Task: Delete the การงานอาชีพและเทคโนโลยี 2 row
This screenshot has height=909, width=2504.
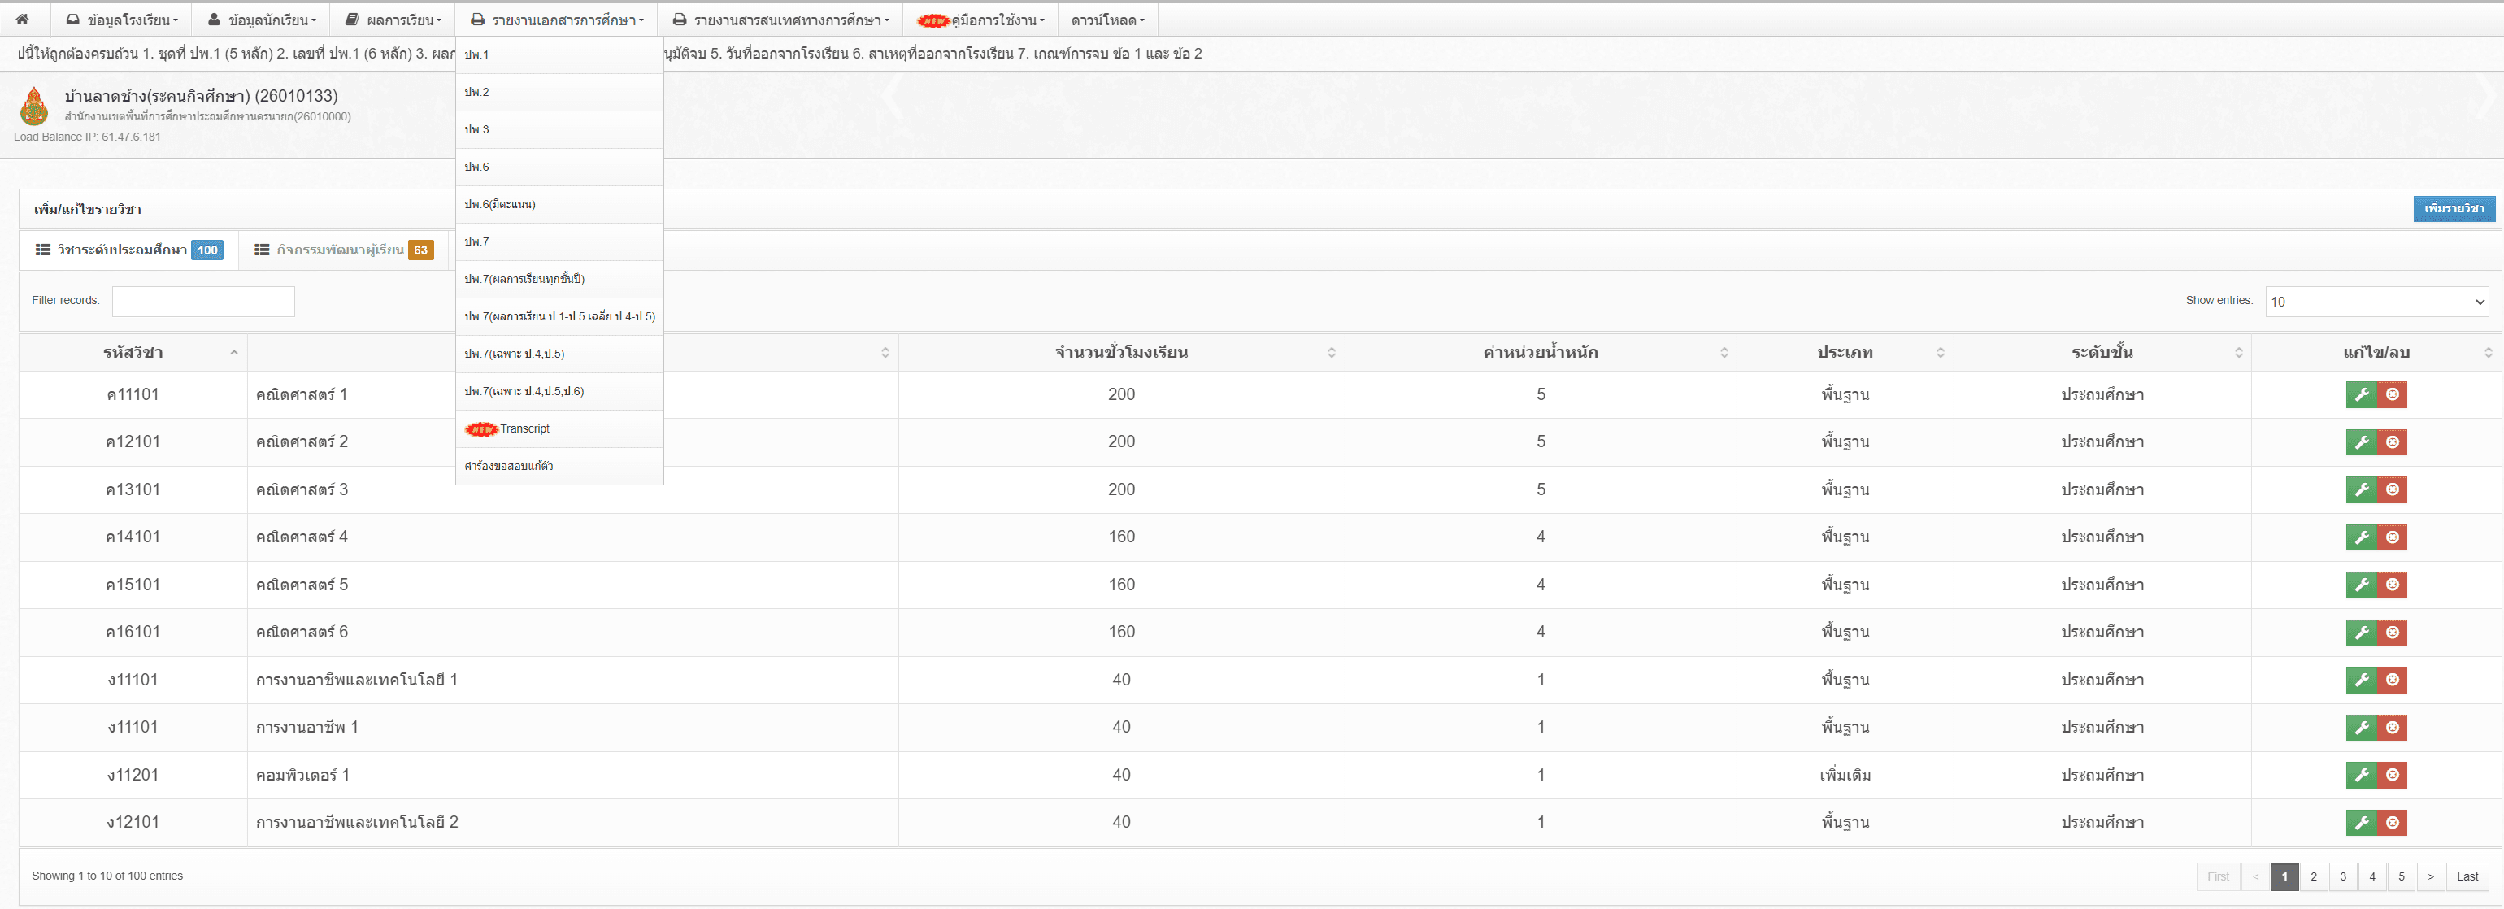Action: pyautogui.click(x=2392, y=823)
